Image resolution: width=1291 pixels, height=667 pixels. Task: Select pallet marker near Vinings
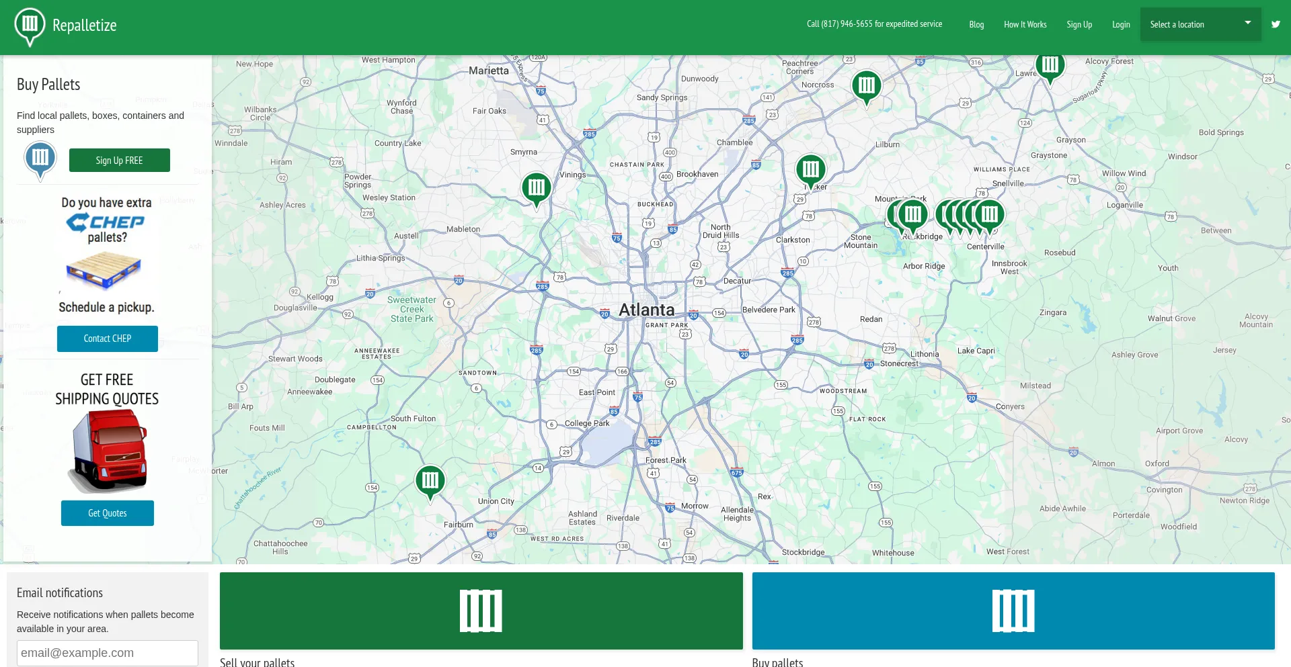536,188
